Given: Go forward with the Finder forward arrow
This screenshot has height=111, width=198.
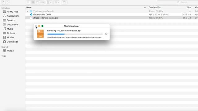Looking at the screenshot, I should pos(8,2).
